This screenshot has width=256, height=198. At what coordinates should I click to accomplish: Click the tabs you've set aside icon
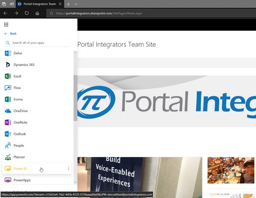4,4
